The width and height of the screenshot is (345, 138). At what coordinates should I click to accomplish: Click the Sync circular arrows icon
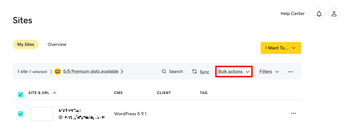pyautogui.click(x=195, y=72)
